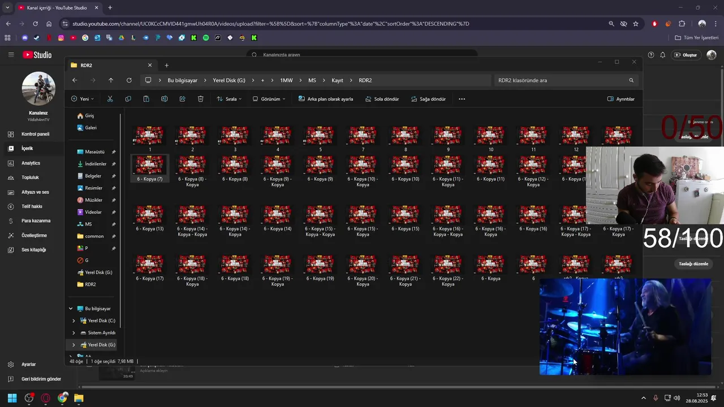The width and height of the screenshot is (724, 407).
Task: Open the Instagram bookmark in bookmarks bar
Action: click(x=61, y=38)
